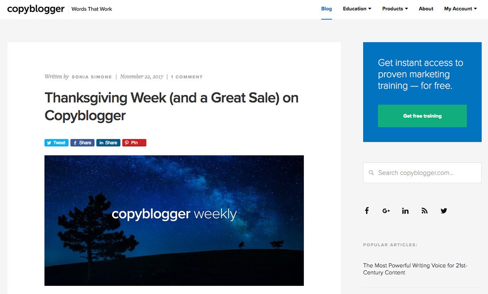
Task: Open the RSS feed icon
Action: tap(425, 211)
